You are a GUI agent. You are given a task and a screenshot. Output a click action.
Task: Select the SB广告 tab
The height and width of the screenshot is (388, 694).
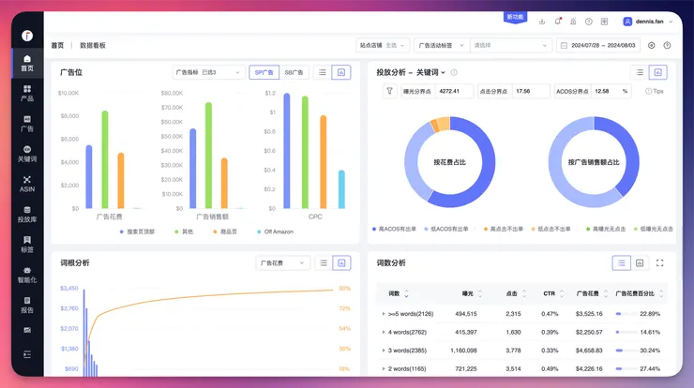(294, 72)
